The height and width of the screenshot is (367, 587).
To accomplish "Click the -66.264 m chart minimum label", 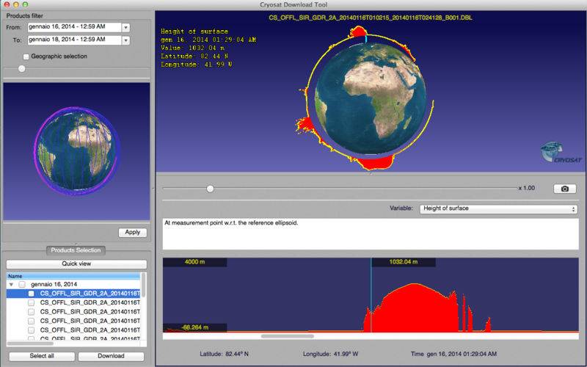I will [194, 327].
